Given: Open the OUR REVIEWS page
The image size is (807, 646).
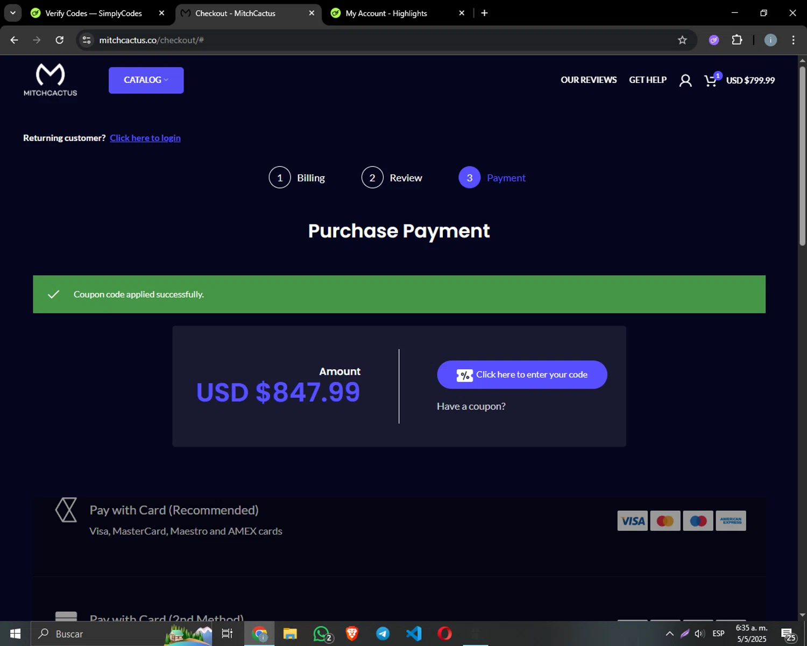Looking at the screenshot, I should [x=589, y=80].
